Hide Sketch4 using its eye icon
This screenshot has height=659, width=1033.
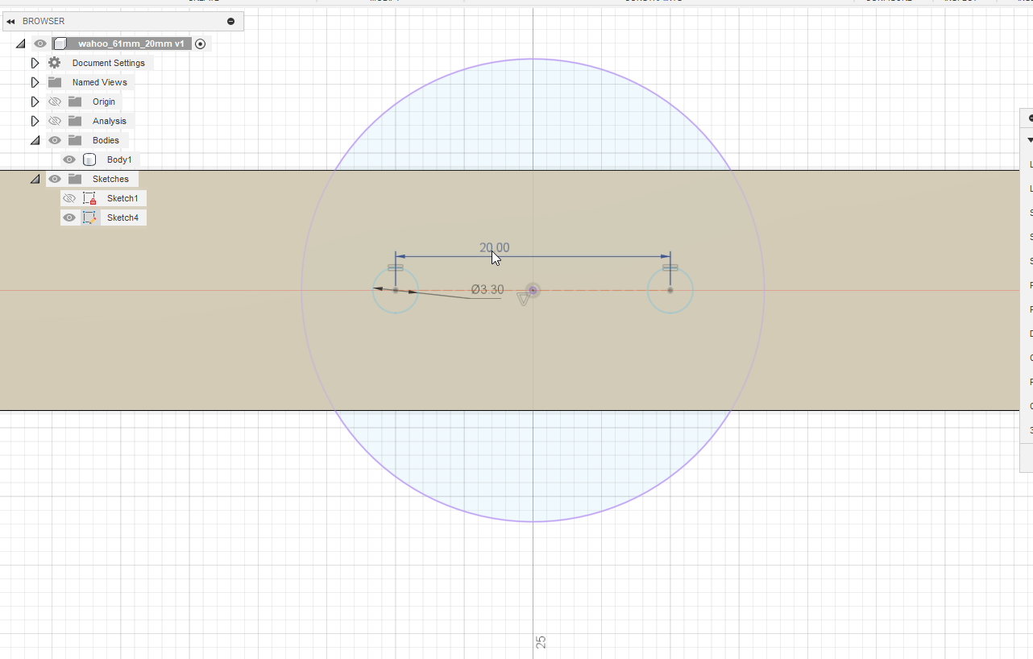(69, 218)
